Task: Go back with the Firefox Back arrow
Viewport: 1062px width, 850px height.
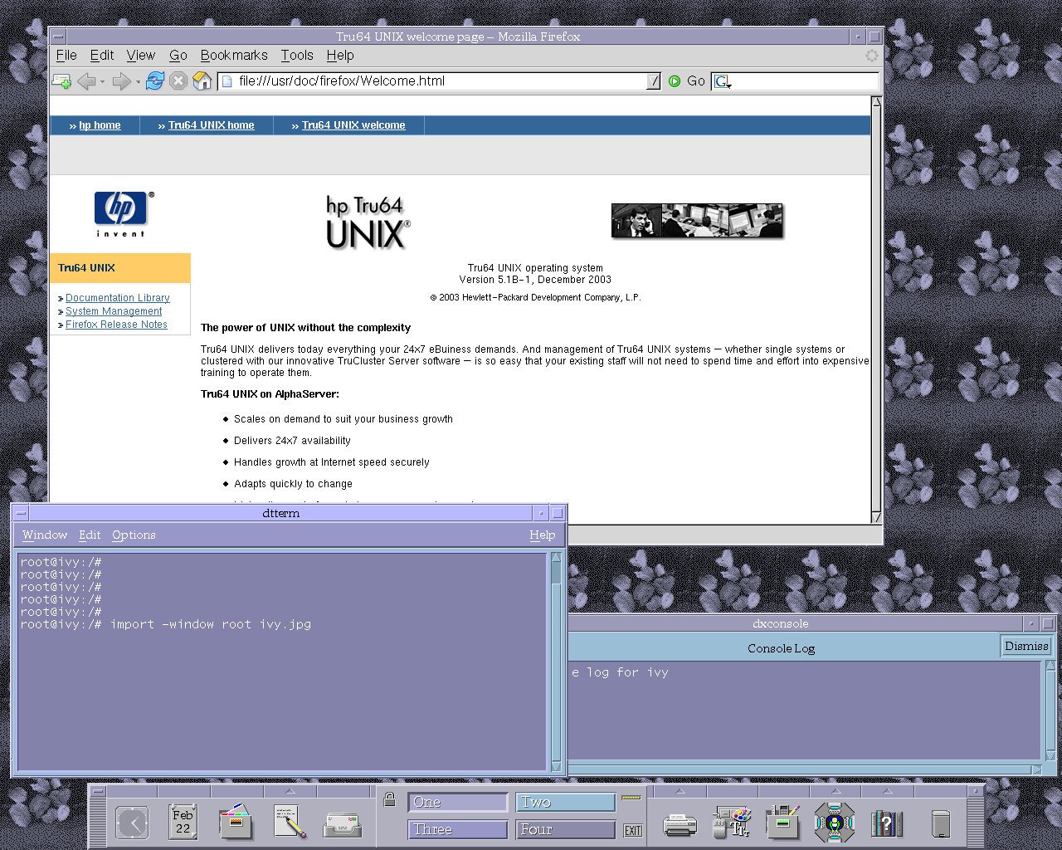Action: pos(85,81)
